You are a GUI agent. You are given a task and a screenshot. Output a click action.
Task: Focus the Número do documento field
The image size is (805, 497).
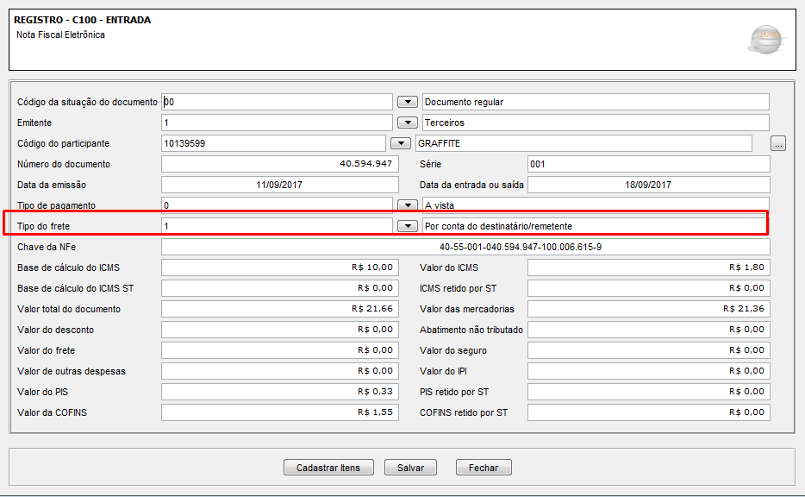point(279,164)
